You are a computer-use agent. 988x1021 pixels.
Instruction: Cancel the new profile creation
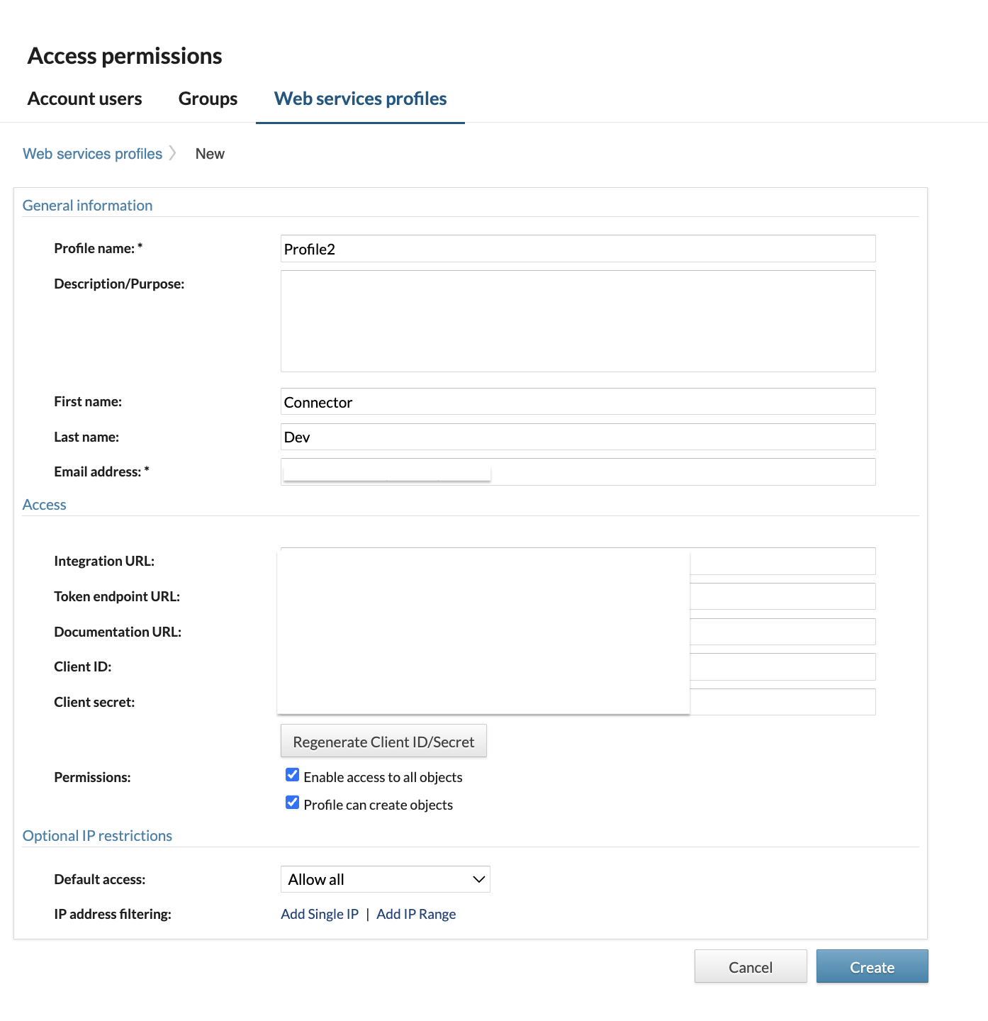[751, 966]
